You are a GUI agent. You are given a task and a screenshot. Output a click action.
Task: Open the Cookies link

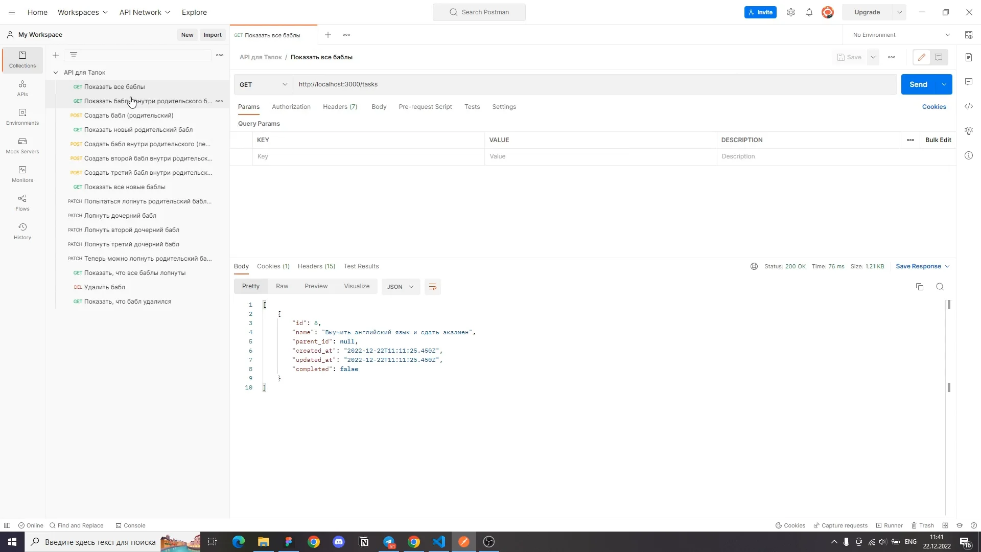pos(934,107)
